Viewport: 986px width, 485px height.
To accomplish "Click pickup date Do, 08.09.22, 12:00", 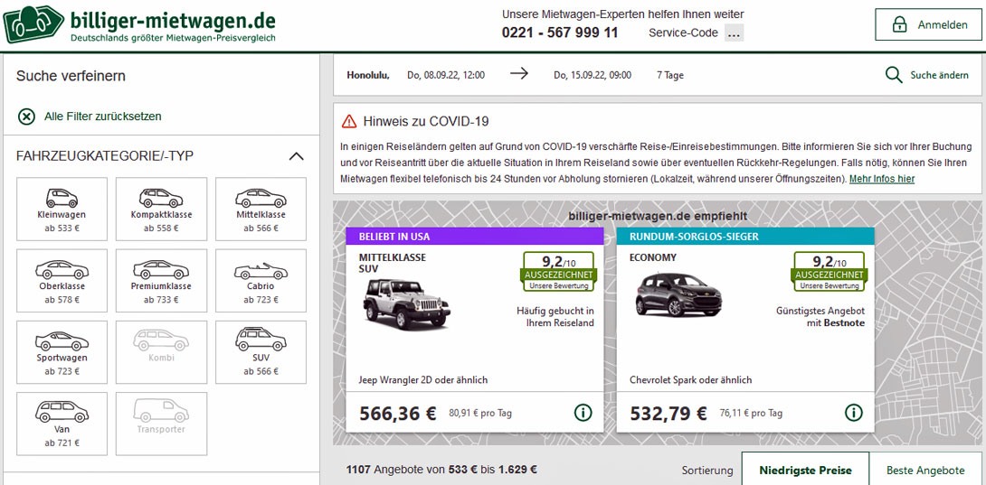I will tap(446, 75).
